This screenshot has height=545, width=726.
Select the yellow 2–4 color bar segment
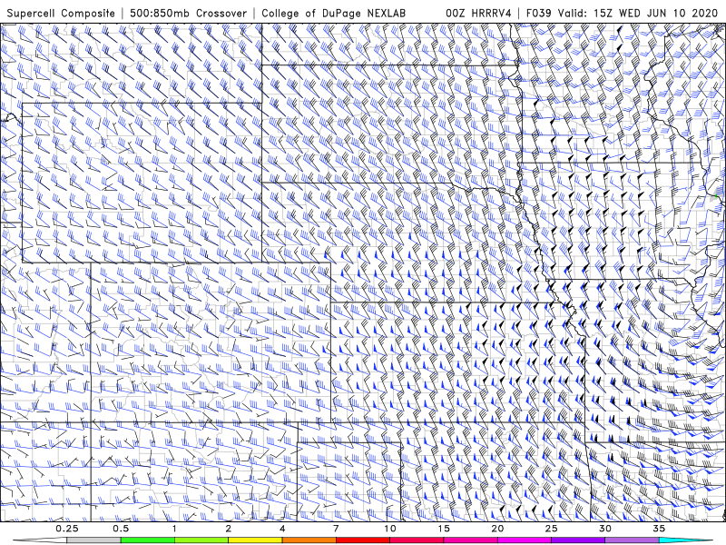click(x=255, y=540)
